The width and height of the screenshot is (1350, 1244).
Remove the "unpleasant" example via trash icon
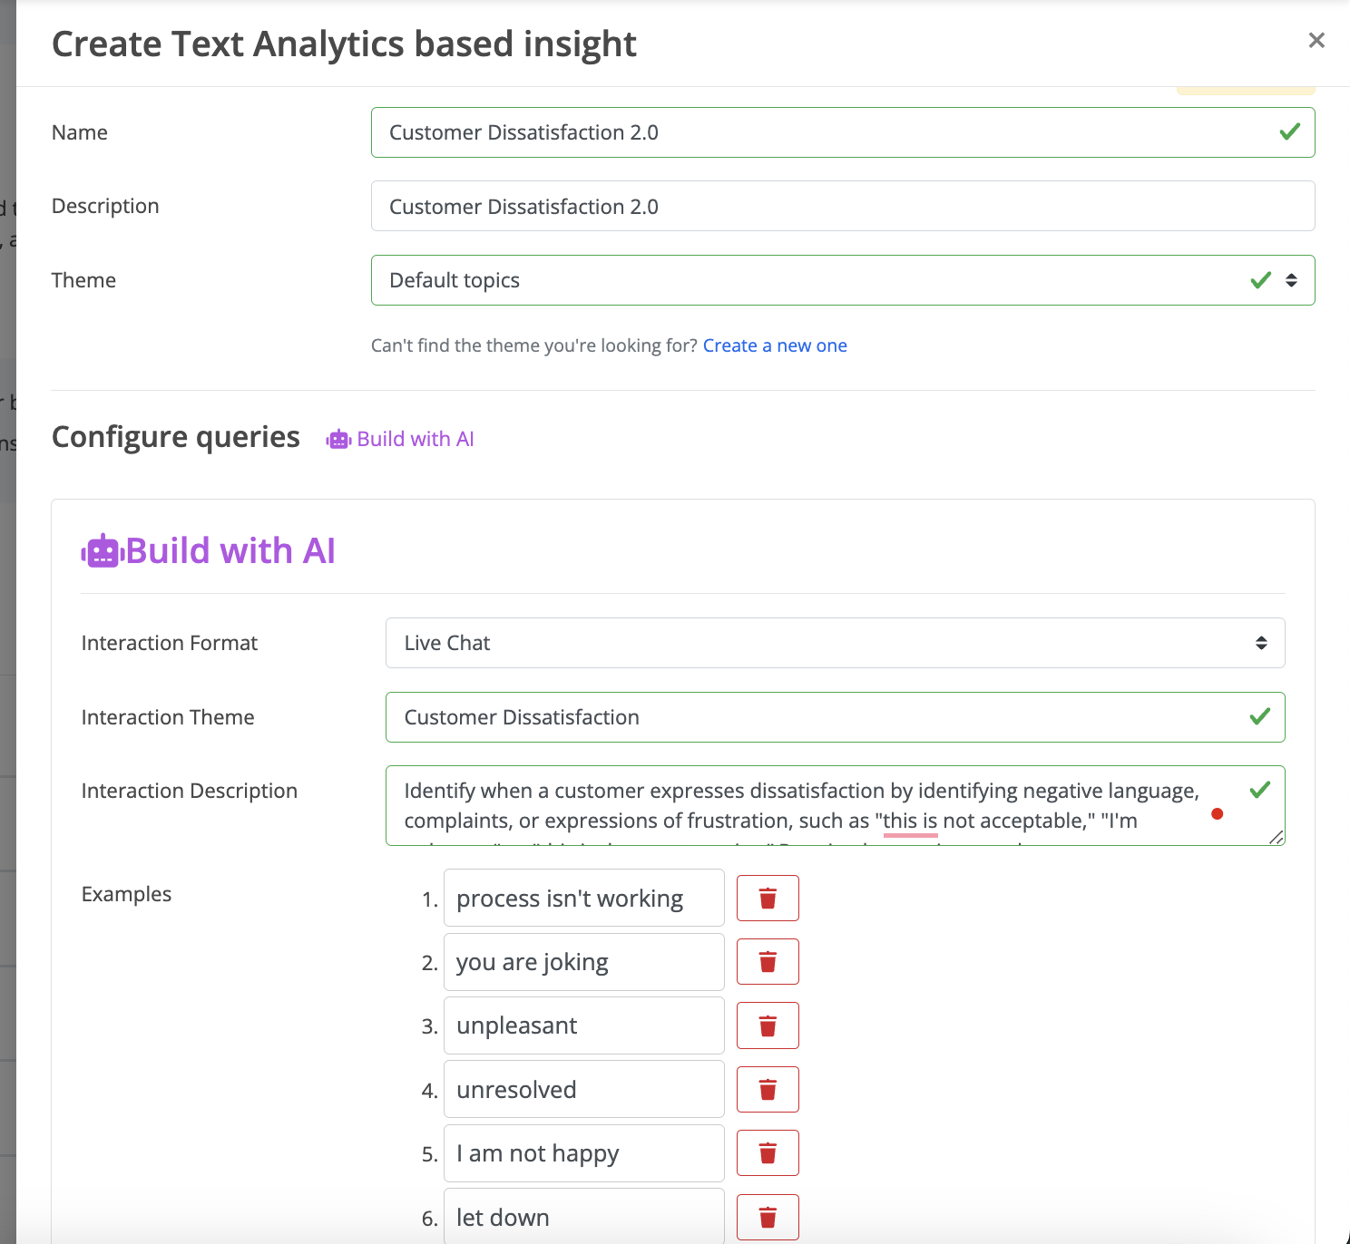click(x=768, y=1025)
